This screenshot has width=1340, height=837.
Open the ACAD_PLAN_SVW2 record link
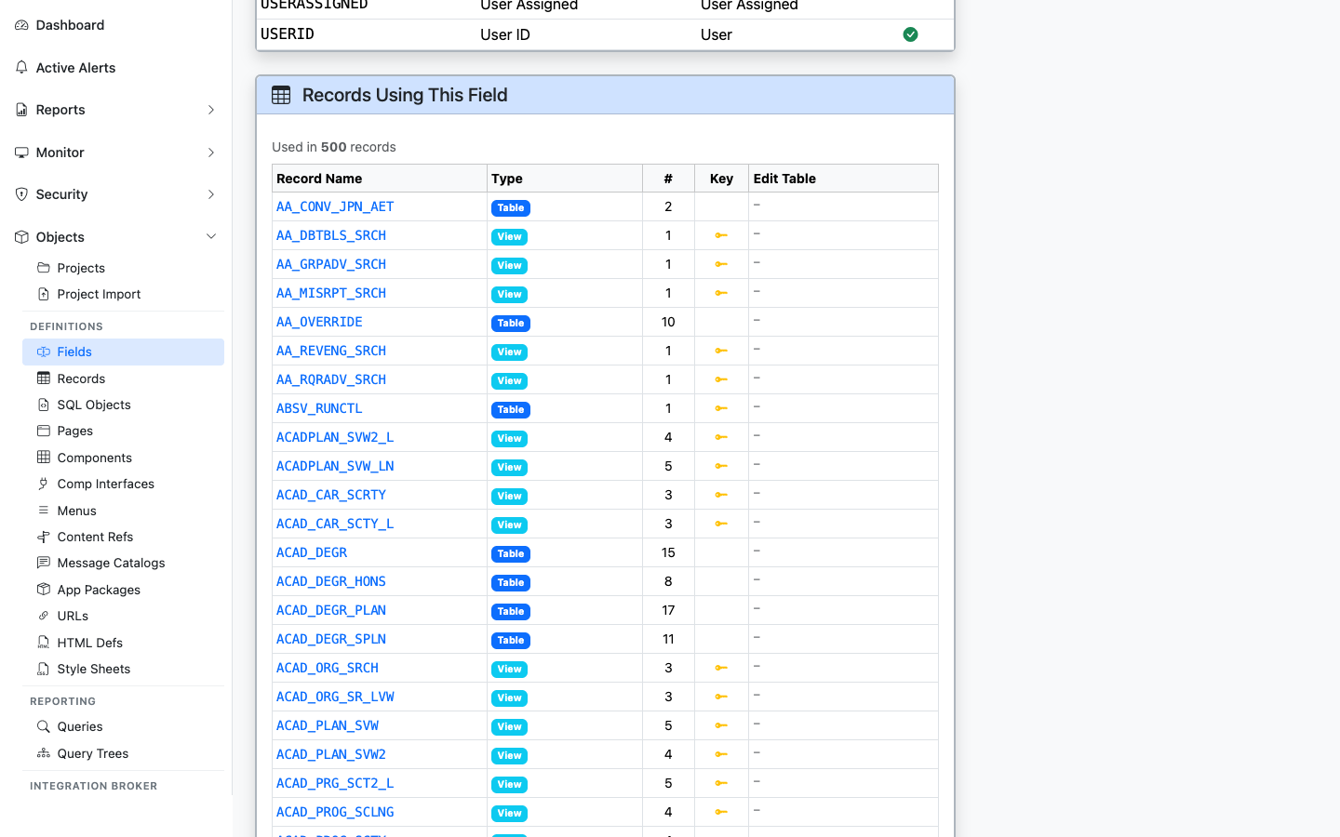(331, 754)
